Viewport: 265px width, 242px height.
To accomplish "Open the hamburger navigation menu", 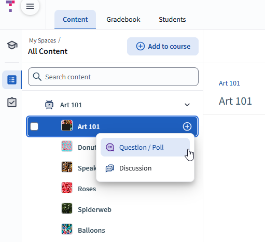I will [30, 6].
